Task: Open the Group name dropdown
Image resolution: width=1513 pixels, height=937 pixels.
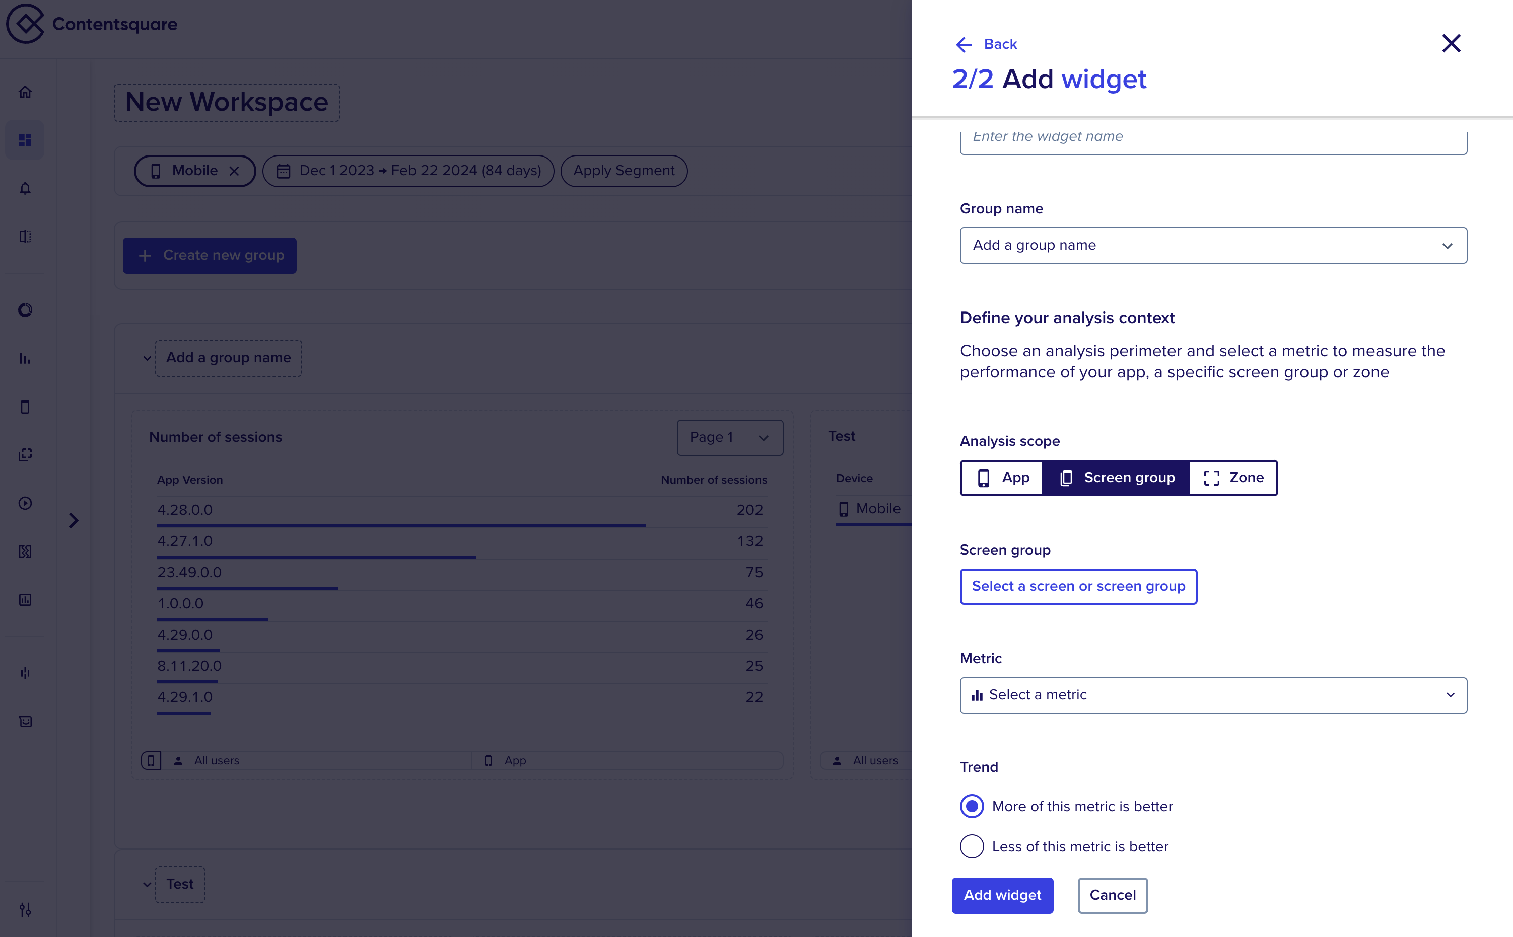Action: [1213, 246]
